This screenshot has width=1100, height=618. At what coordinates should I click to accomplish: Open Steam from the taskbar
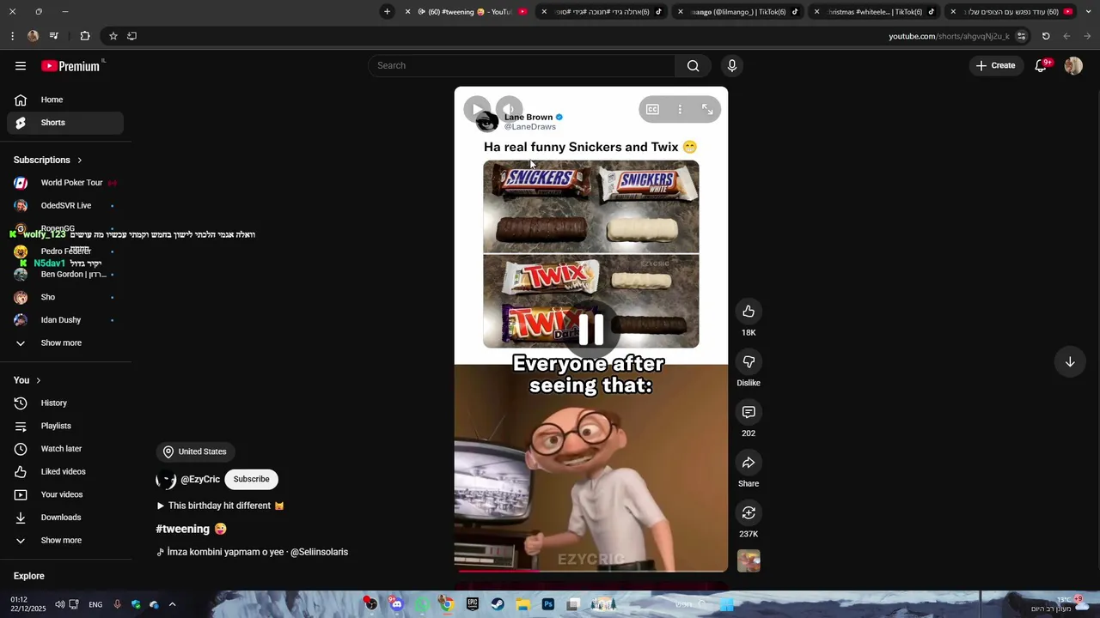(498, 604)
